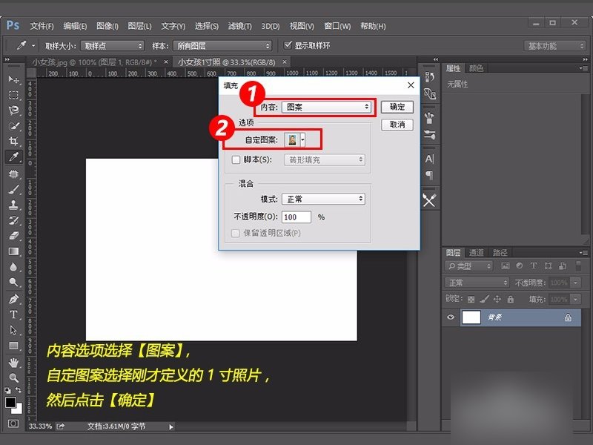
Task: Uncheck the 脚本 checkbox in the Fill dialog
Action: click(x=235, y=159)
